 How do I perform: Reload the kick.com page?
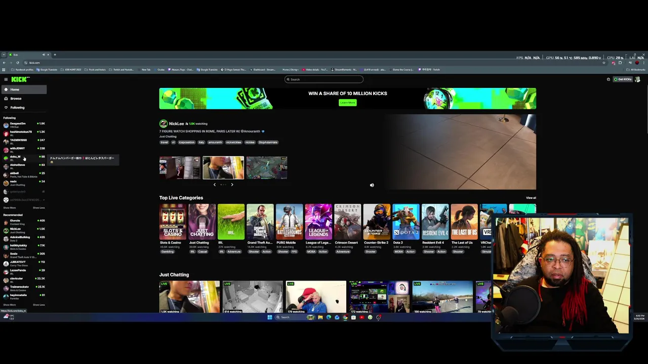pos(18,63)
